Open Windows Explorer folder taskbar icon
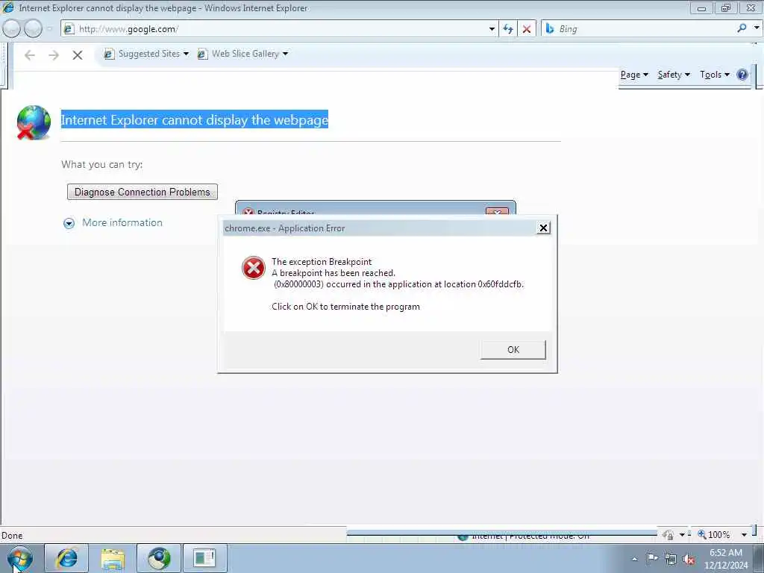764x573 pixels. (x=113, y=558)
